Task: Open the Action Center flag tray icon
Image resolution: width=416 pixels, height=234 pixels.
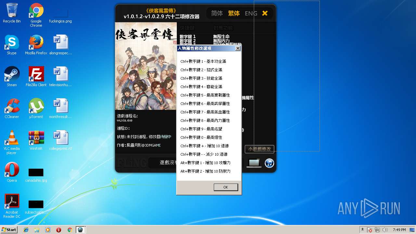Action: [370, 230]
